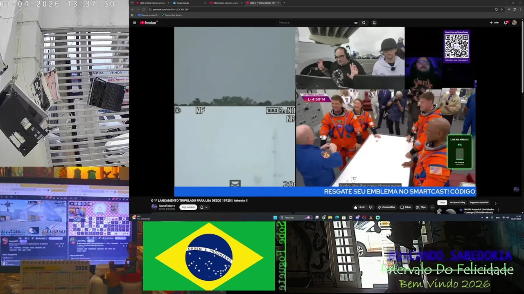Open the SpaceToday channel avatar
The image size is (524, 294).
tap(154, 207)
